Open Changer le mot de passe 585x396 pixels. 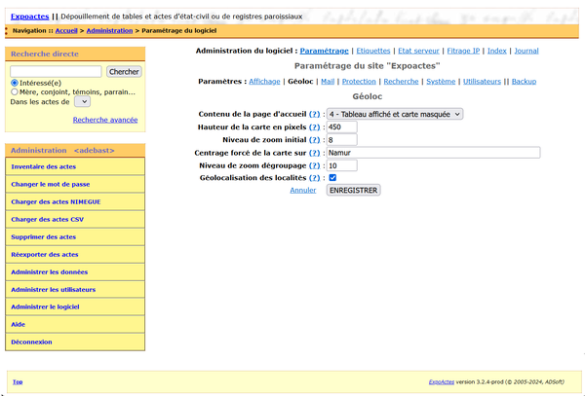[75, 184]
